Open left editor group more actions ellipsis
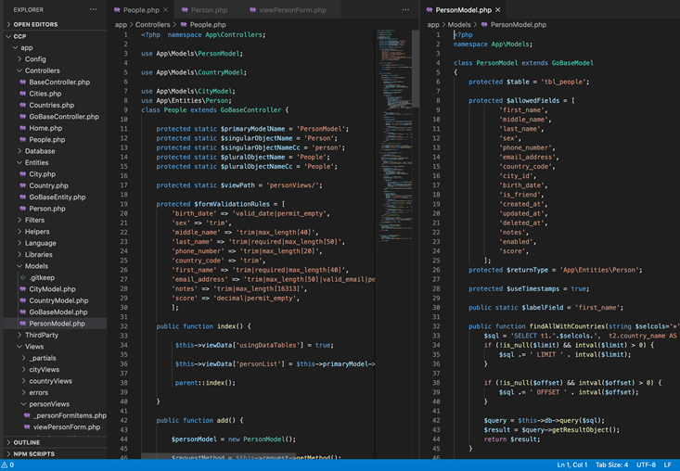This screenshot has height=471, width=680. point(405,9)
